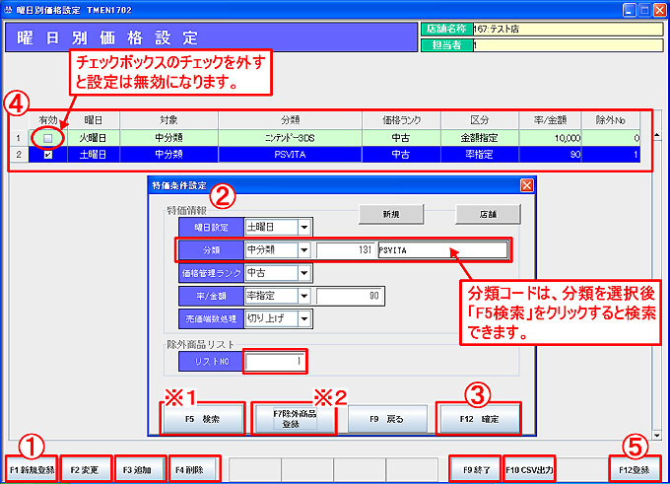Click the PSVITA cell in the table

(290, 155)
